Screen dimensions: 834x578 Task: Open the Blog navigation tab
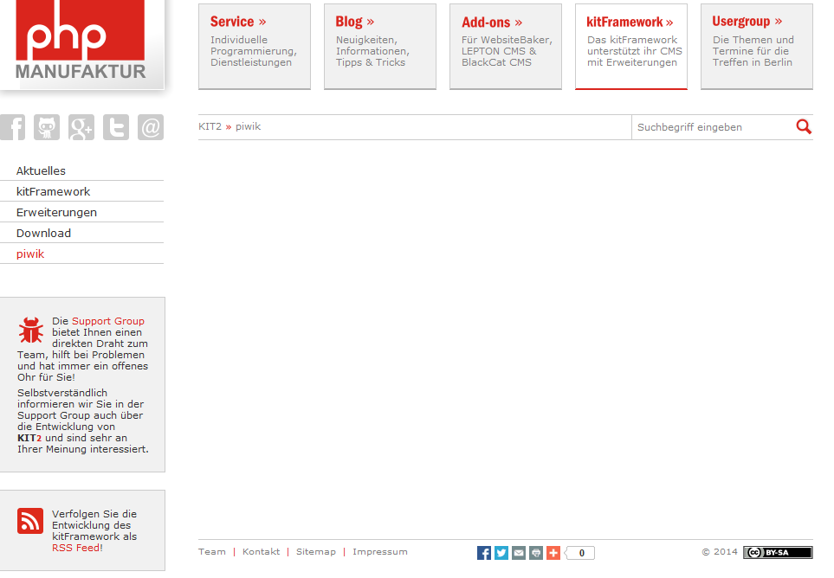380,46
